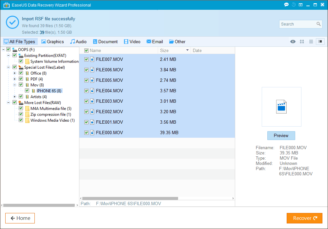The width and height of the screenshot is (328, 229).
Task: Switch to list details view
Action: [x=311, y=42]
